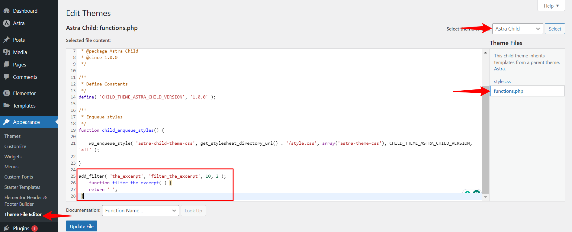This screenshot has width=572, height=232.
Task: Expand the Function Name documentation dropdown
Action: point(140,211)
